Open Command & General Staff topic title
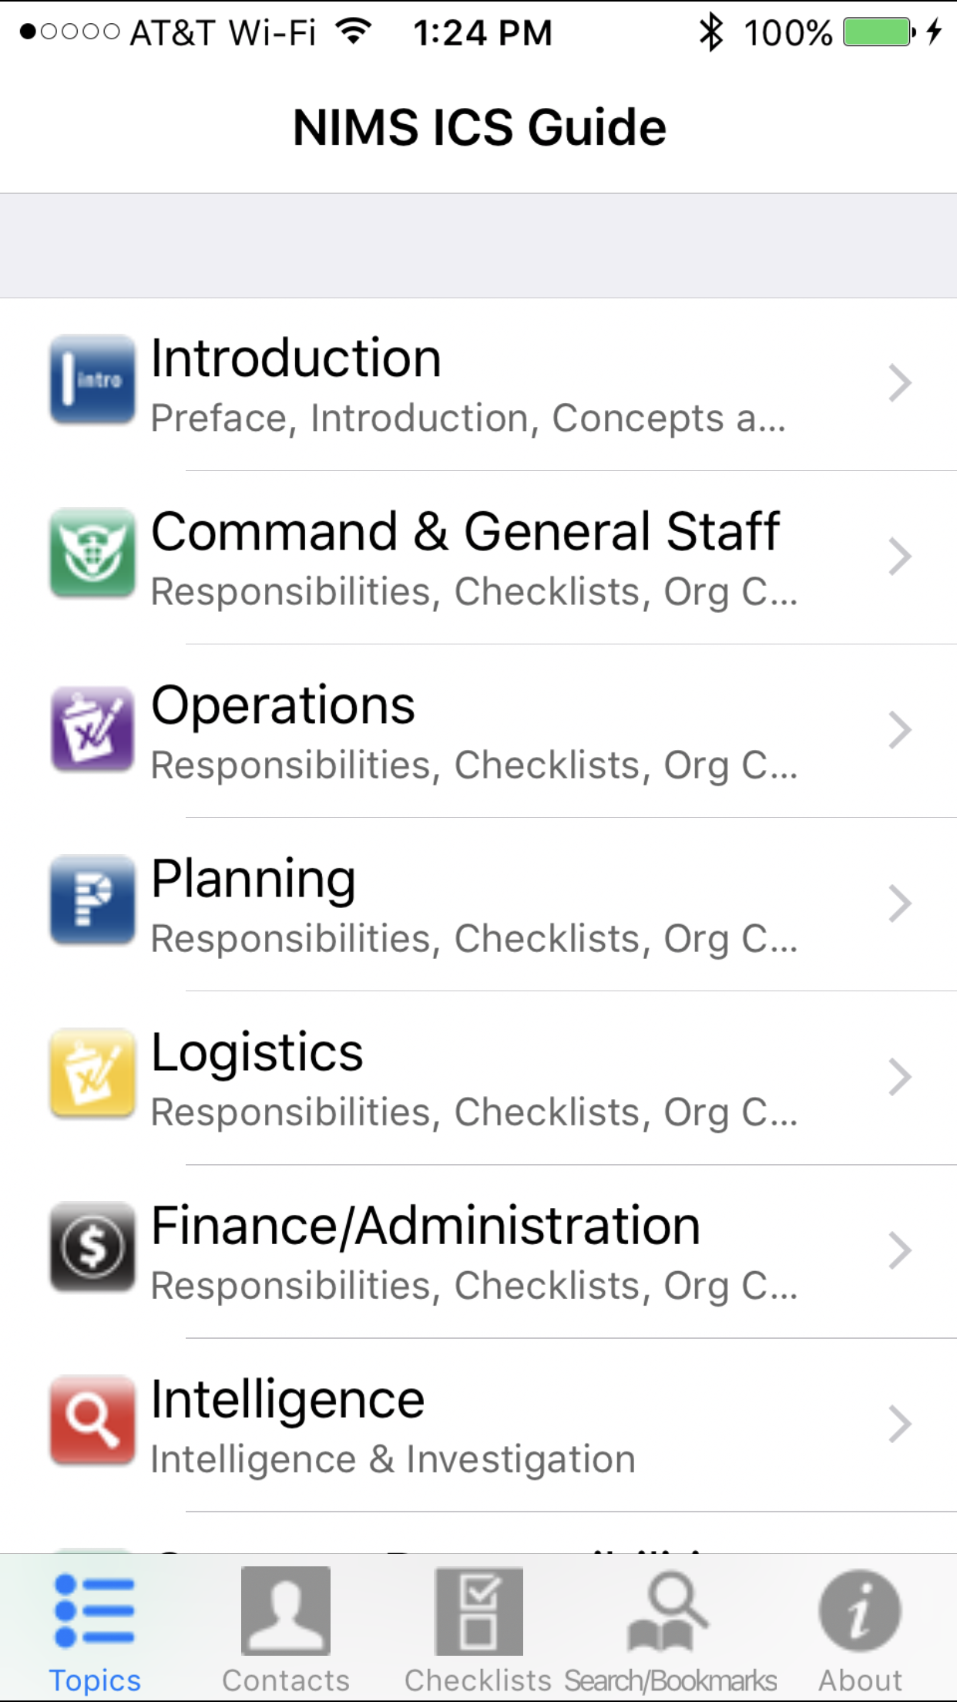 click(x=465, y=531)
